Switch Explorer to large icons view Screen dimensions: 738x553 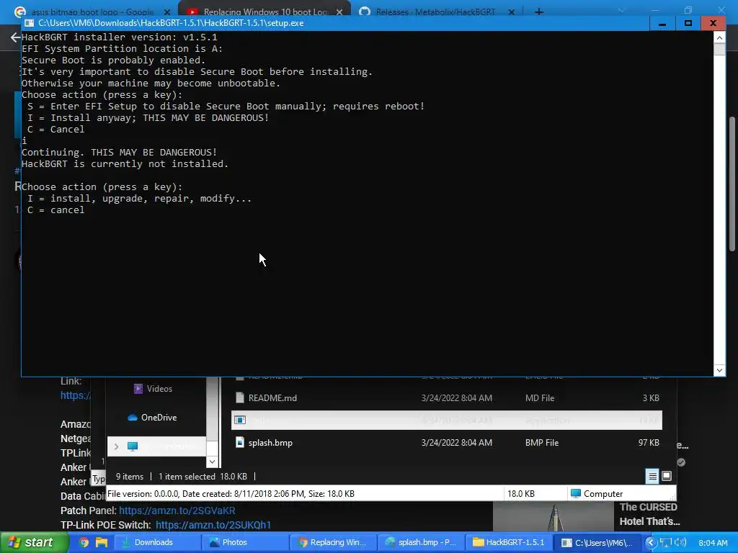[667, 477]
